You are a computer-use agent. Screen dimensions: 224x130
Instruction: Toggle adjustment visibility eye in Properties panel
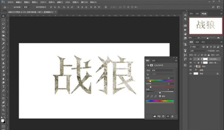point(168,116)
